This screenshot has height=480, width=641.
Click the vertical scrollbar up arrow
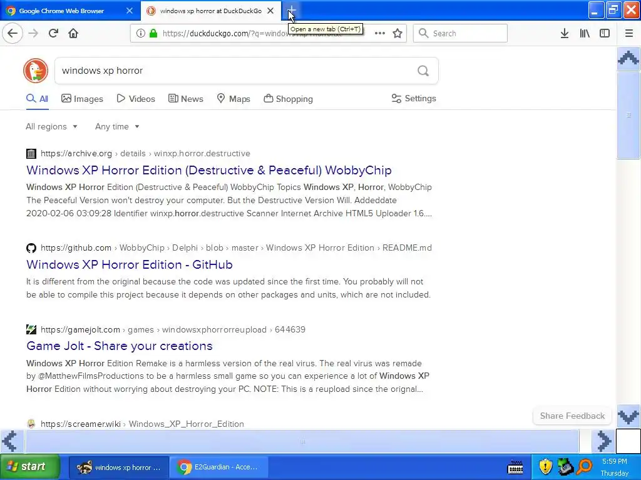point(628,58)
